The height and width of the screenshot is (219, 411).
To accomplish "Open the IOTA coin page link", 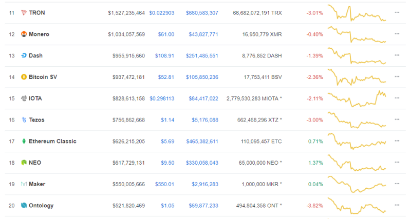I will pos(35,98).
